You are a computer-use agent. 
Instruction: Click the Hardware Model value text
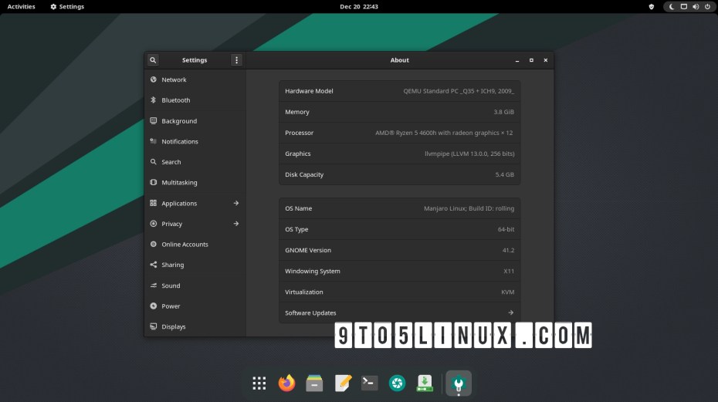click(459, 91)
